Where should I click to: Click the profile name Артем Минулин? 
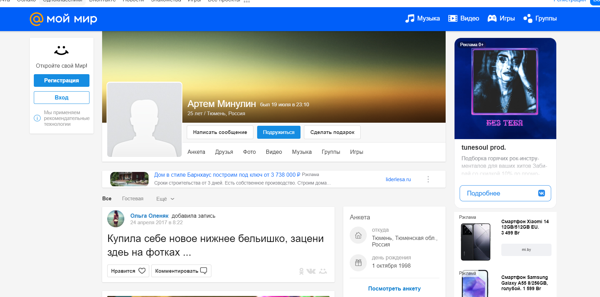[x=222, y=104]
